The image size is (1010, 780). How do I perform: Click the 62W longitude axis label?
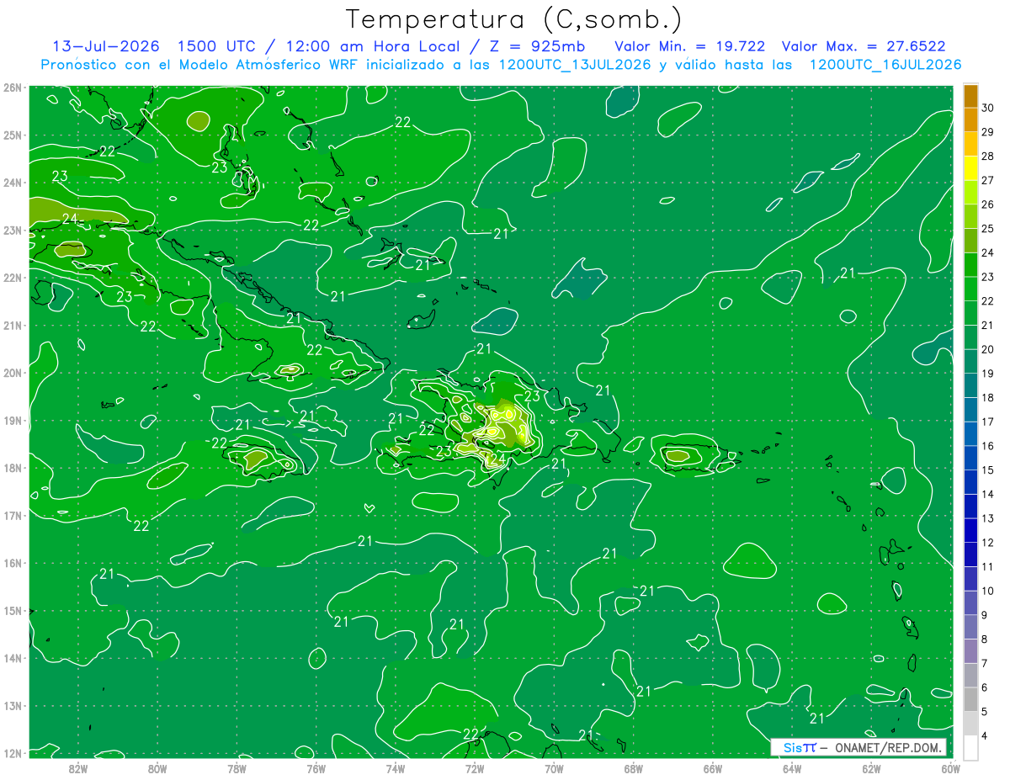(x=871, y=768)
